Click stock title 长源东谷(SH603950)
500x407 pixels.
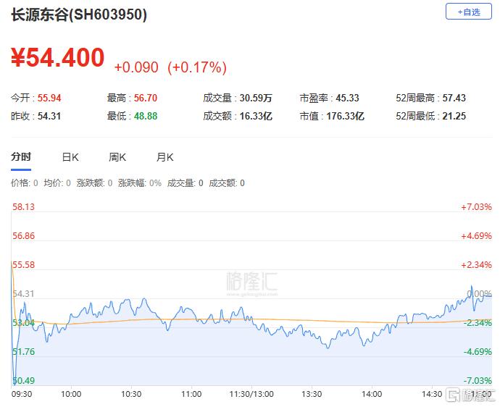click(x=79, y=14)
